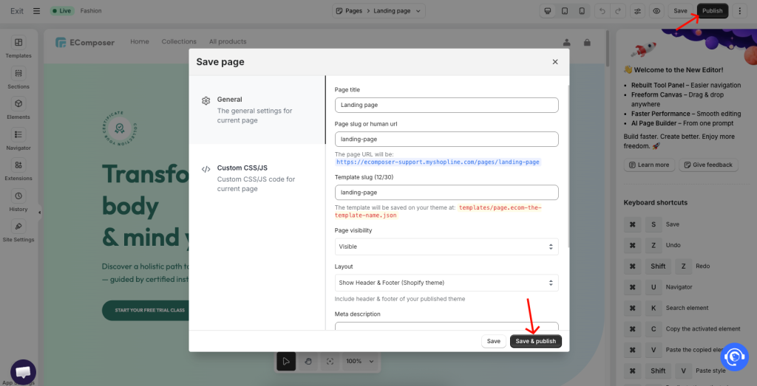The height and width of the screenshot is (386, 757).
Task: Open the Pages Landing page selector
Action: (x=378, y=11)
